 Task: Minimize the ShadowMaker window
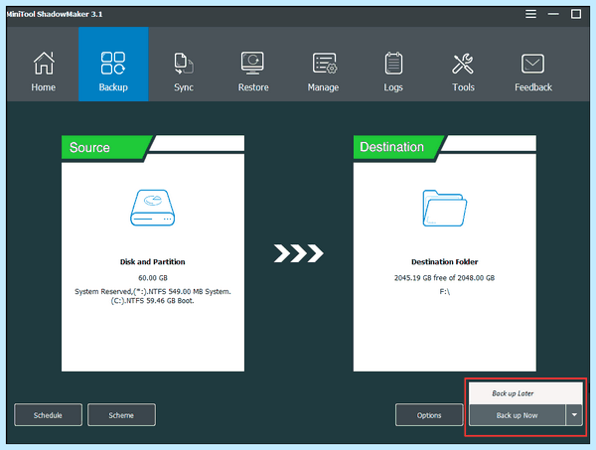click(x=553, y=14)
